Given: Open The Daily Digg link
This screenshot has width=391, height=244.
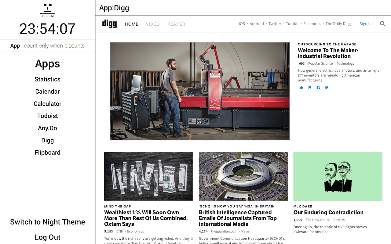Looking at the screenshot, I should 338,24.
